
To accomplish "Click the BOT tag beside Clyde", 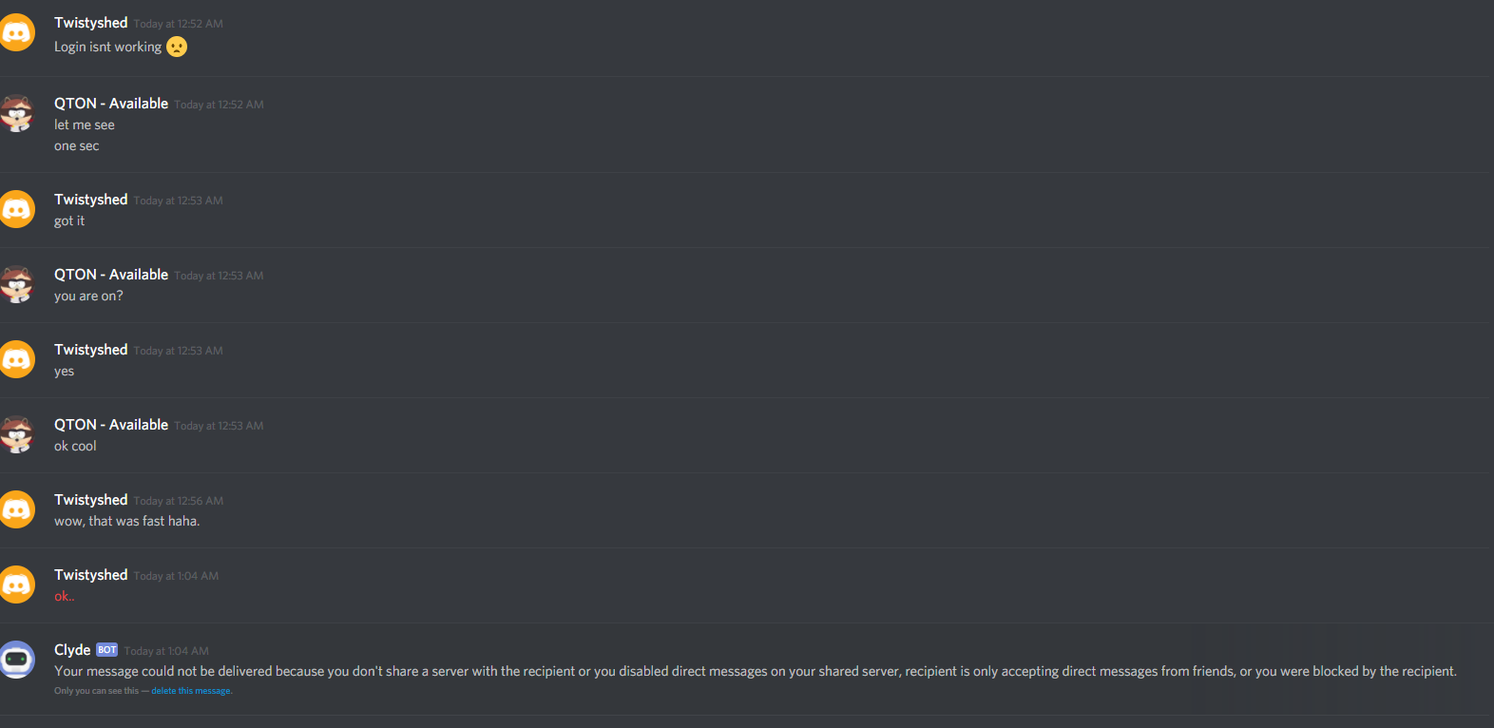I will (107, 650).
